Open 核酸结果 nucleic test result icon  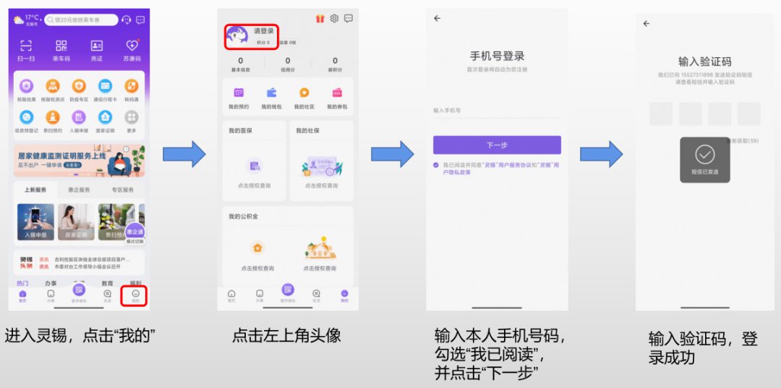click(27, 86)
